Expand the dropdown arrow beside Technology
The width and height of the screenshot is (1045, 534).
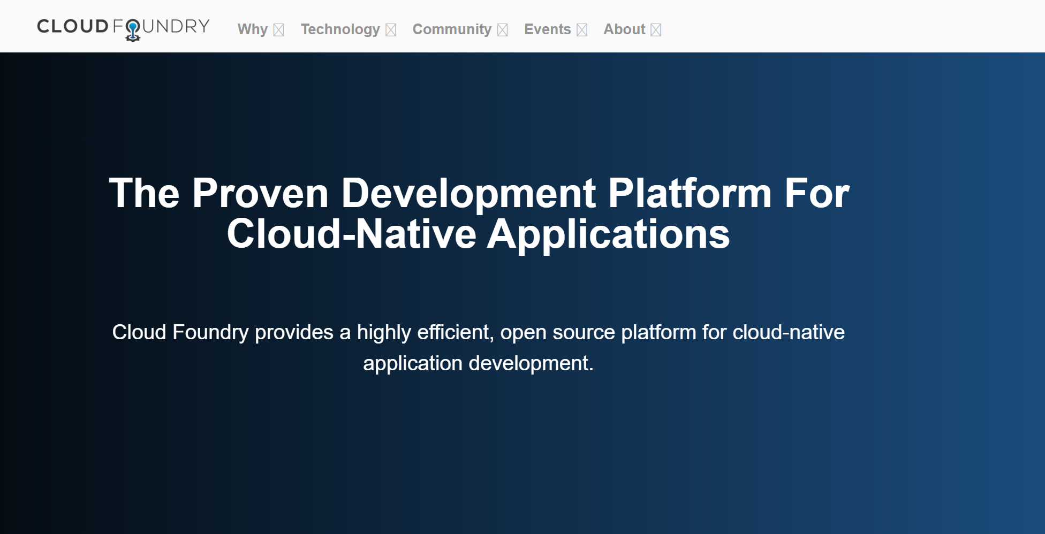pyautogui.click(x=391, y=30)
